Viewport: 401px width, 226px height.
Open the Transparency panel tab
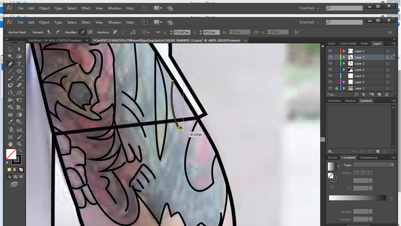368,158
